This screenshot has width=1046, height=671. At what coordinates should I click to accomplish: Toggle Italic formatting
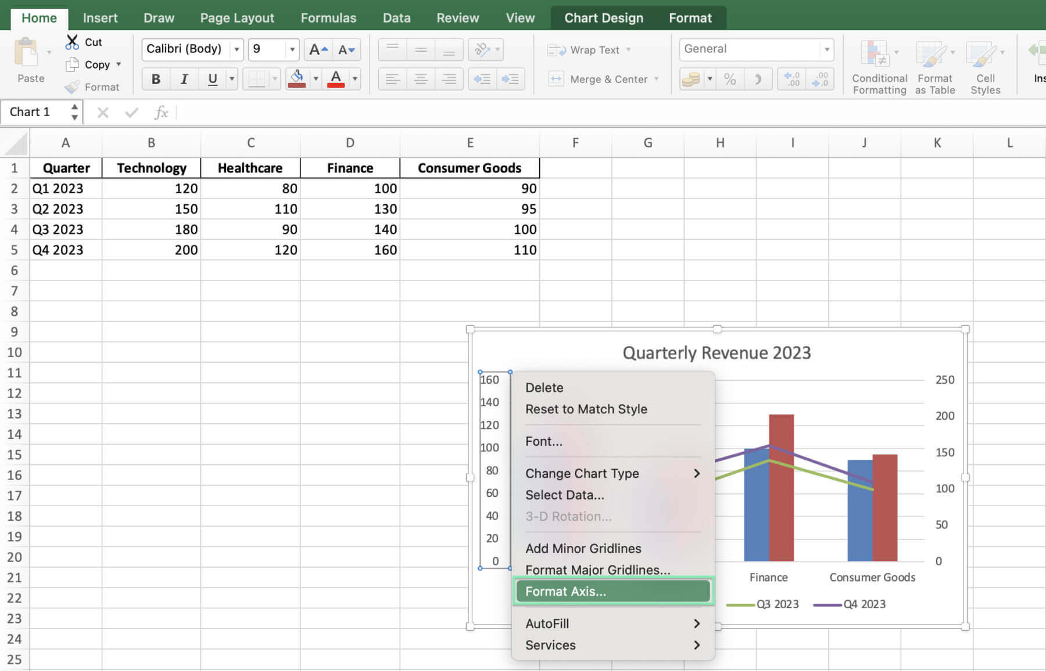coord(184,79)
